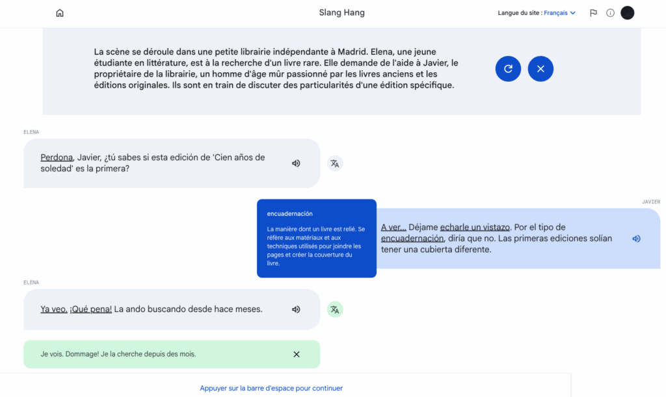Image resolution: width=666 pixels, height=397 pixels.
Task: Open the site language dropdown
Action: [559, 13]
